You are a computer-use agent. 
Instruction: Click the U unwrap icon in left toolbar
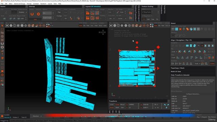[2, 44]
